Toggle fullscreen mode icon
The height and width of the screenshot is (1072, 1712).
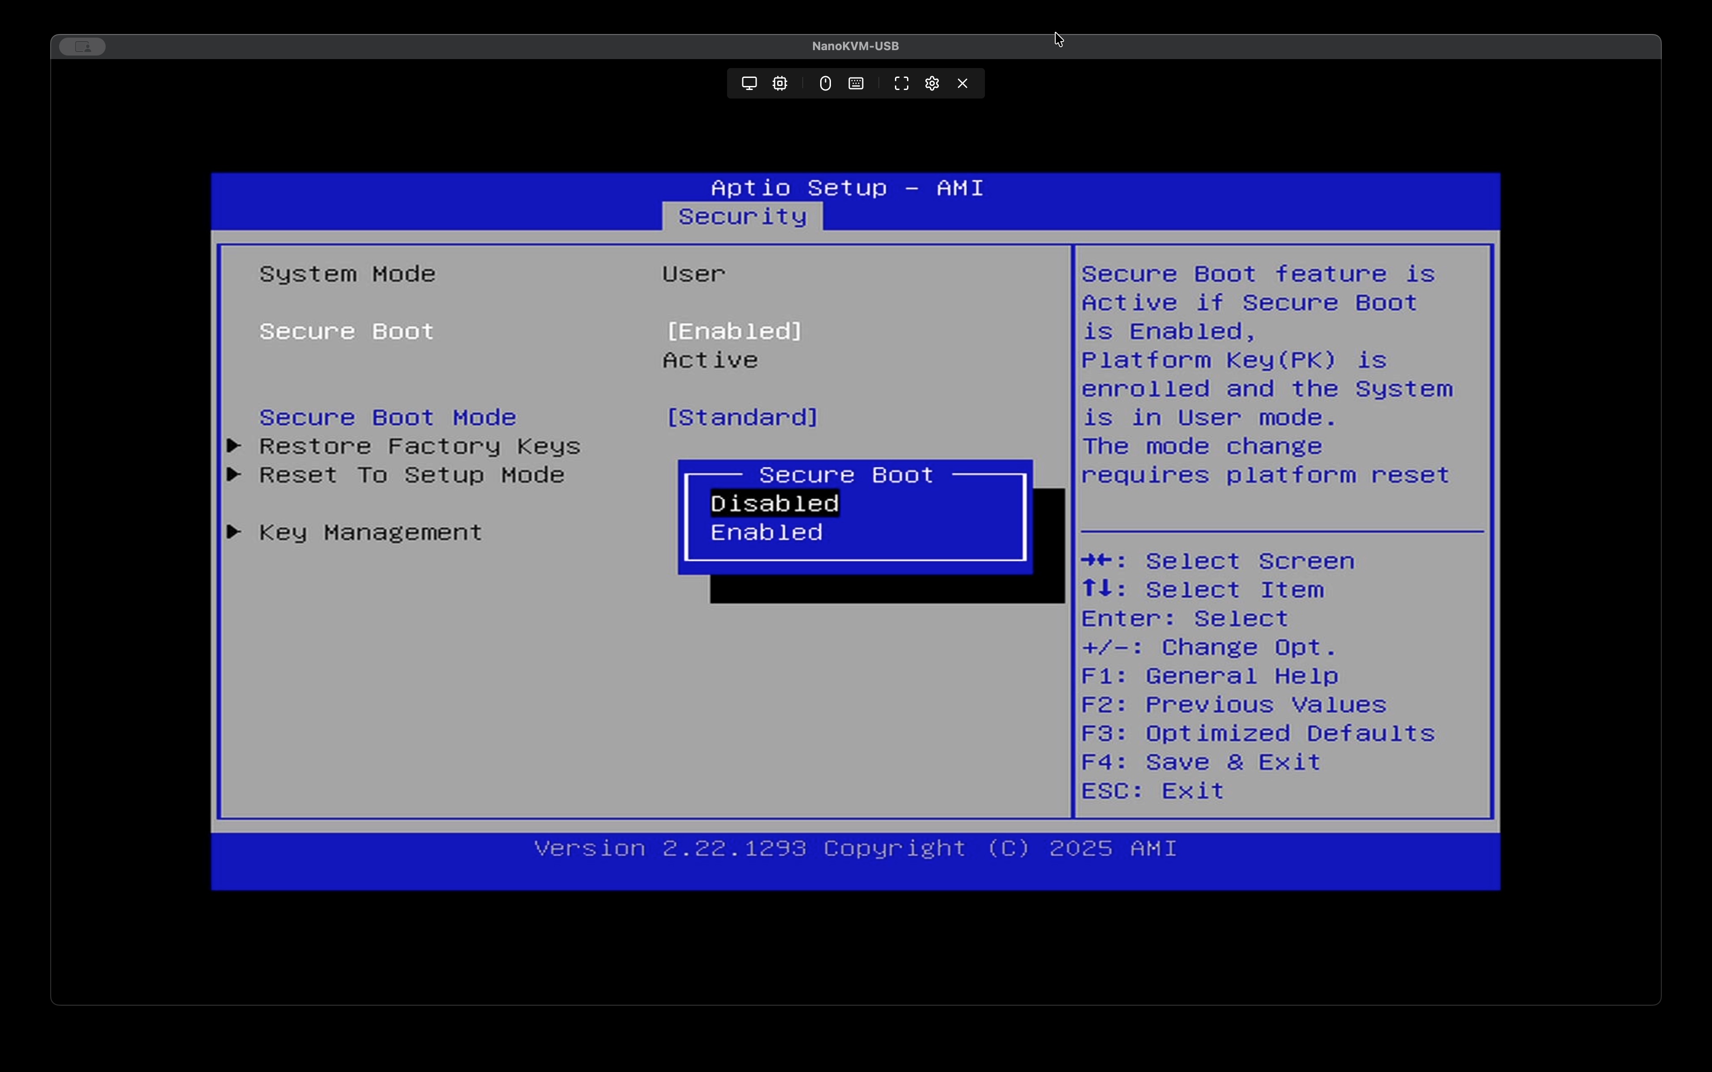(x=901, y=84)
